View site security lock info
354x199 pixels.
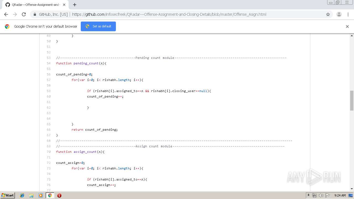pos(35,14)
